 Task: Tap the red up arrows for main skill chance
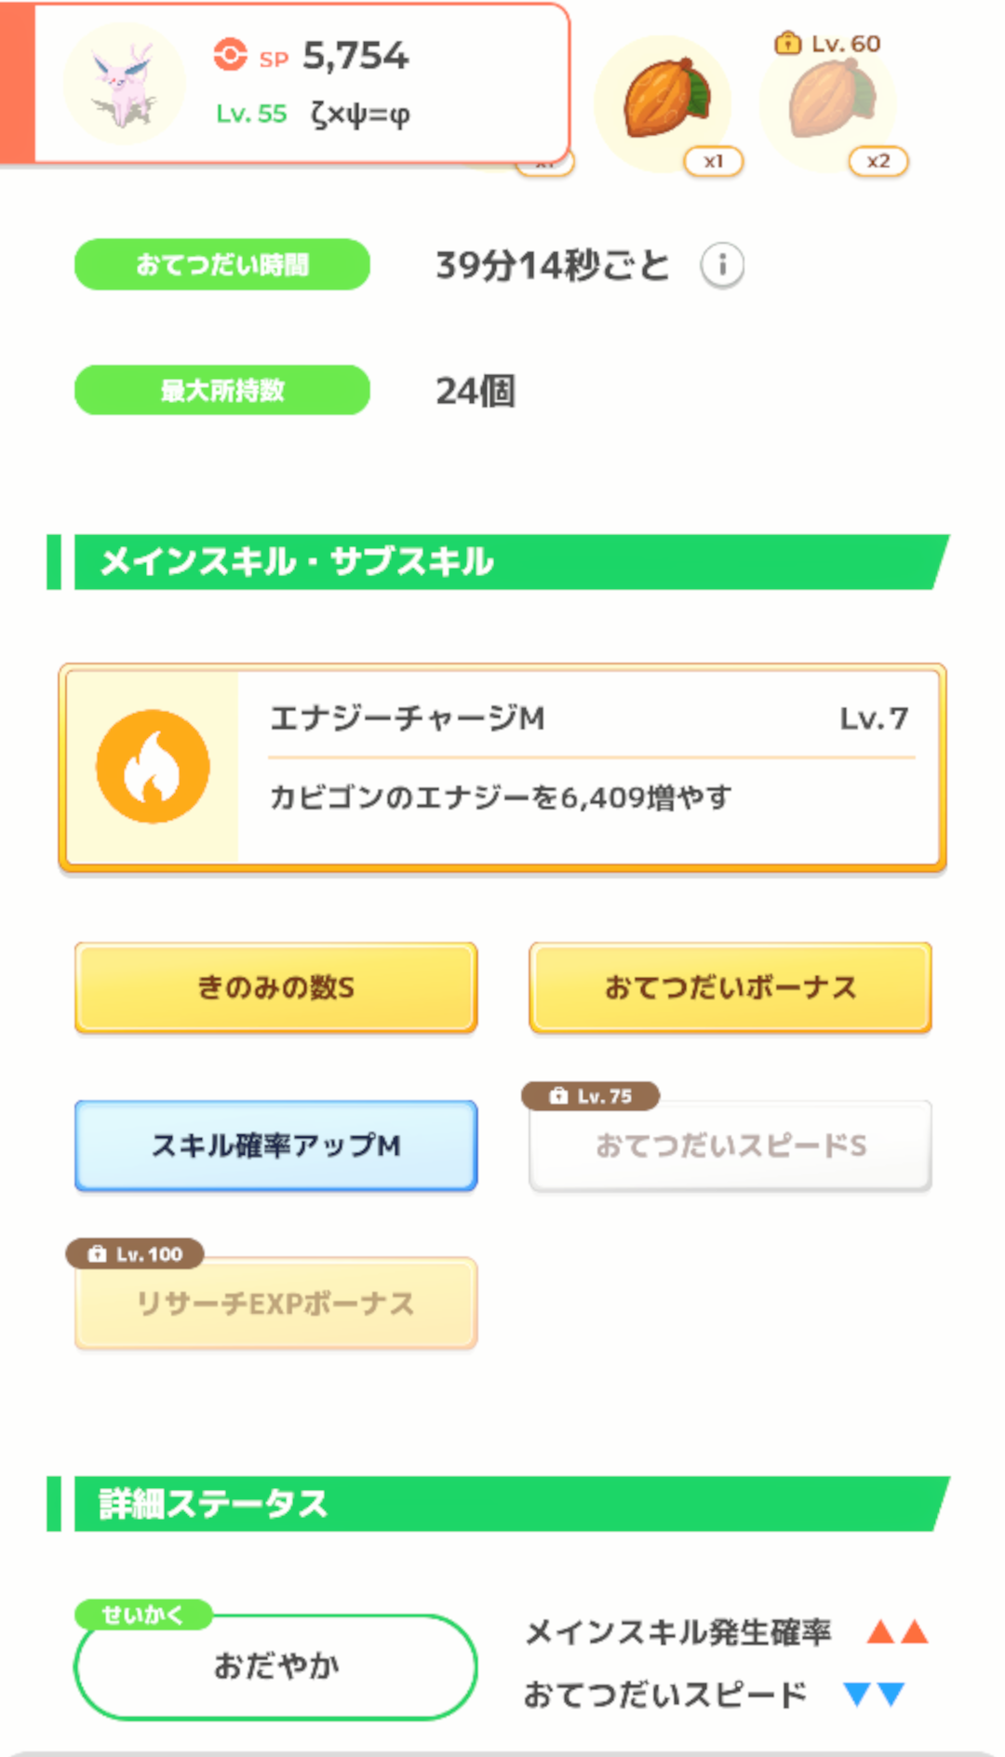pos(897,1631)
